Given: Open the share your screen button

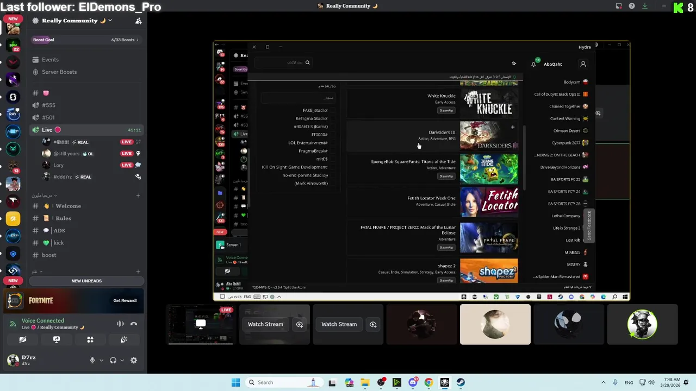Looking at the screenshot, I should click(x=57, y=339).
